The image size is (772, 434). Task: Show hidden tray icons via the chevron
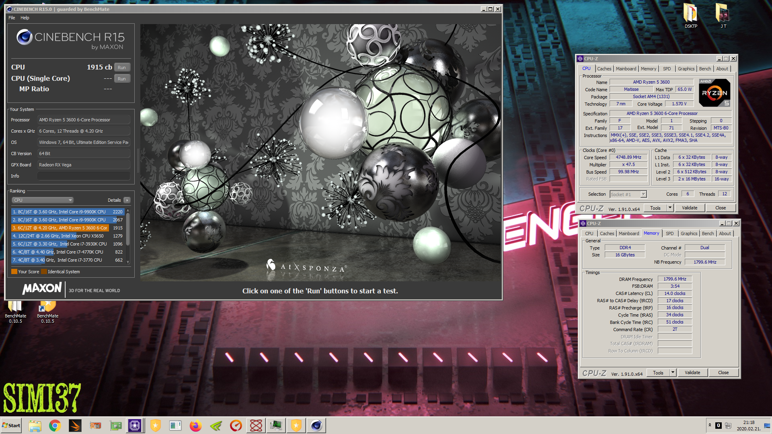point(710,425)
